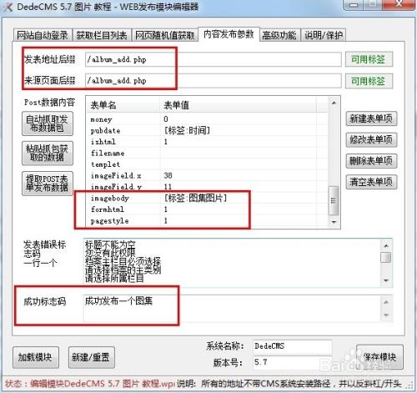Select the imagebody form row
The height and width of the screenshot is (393, 417).
pos(207,198)
